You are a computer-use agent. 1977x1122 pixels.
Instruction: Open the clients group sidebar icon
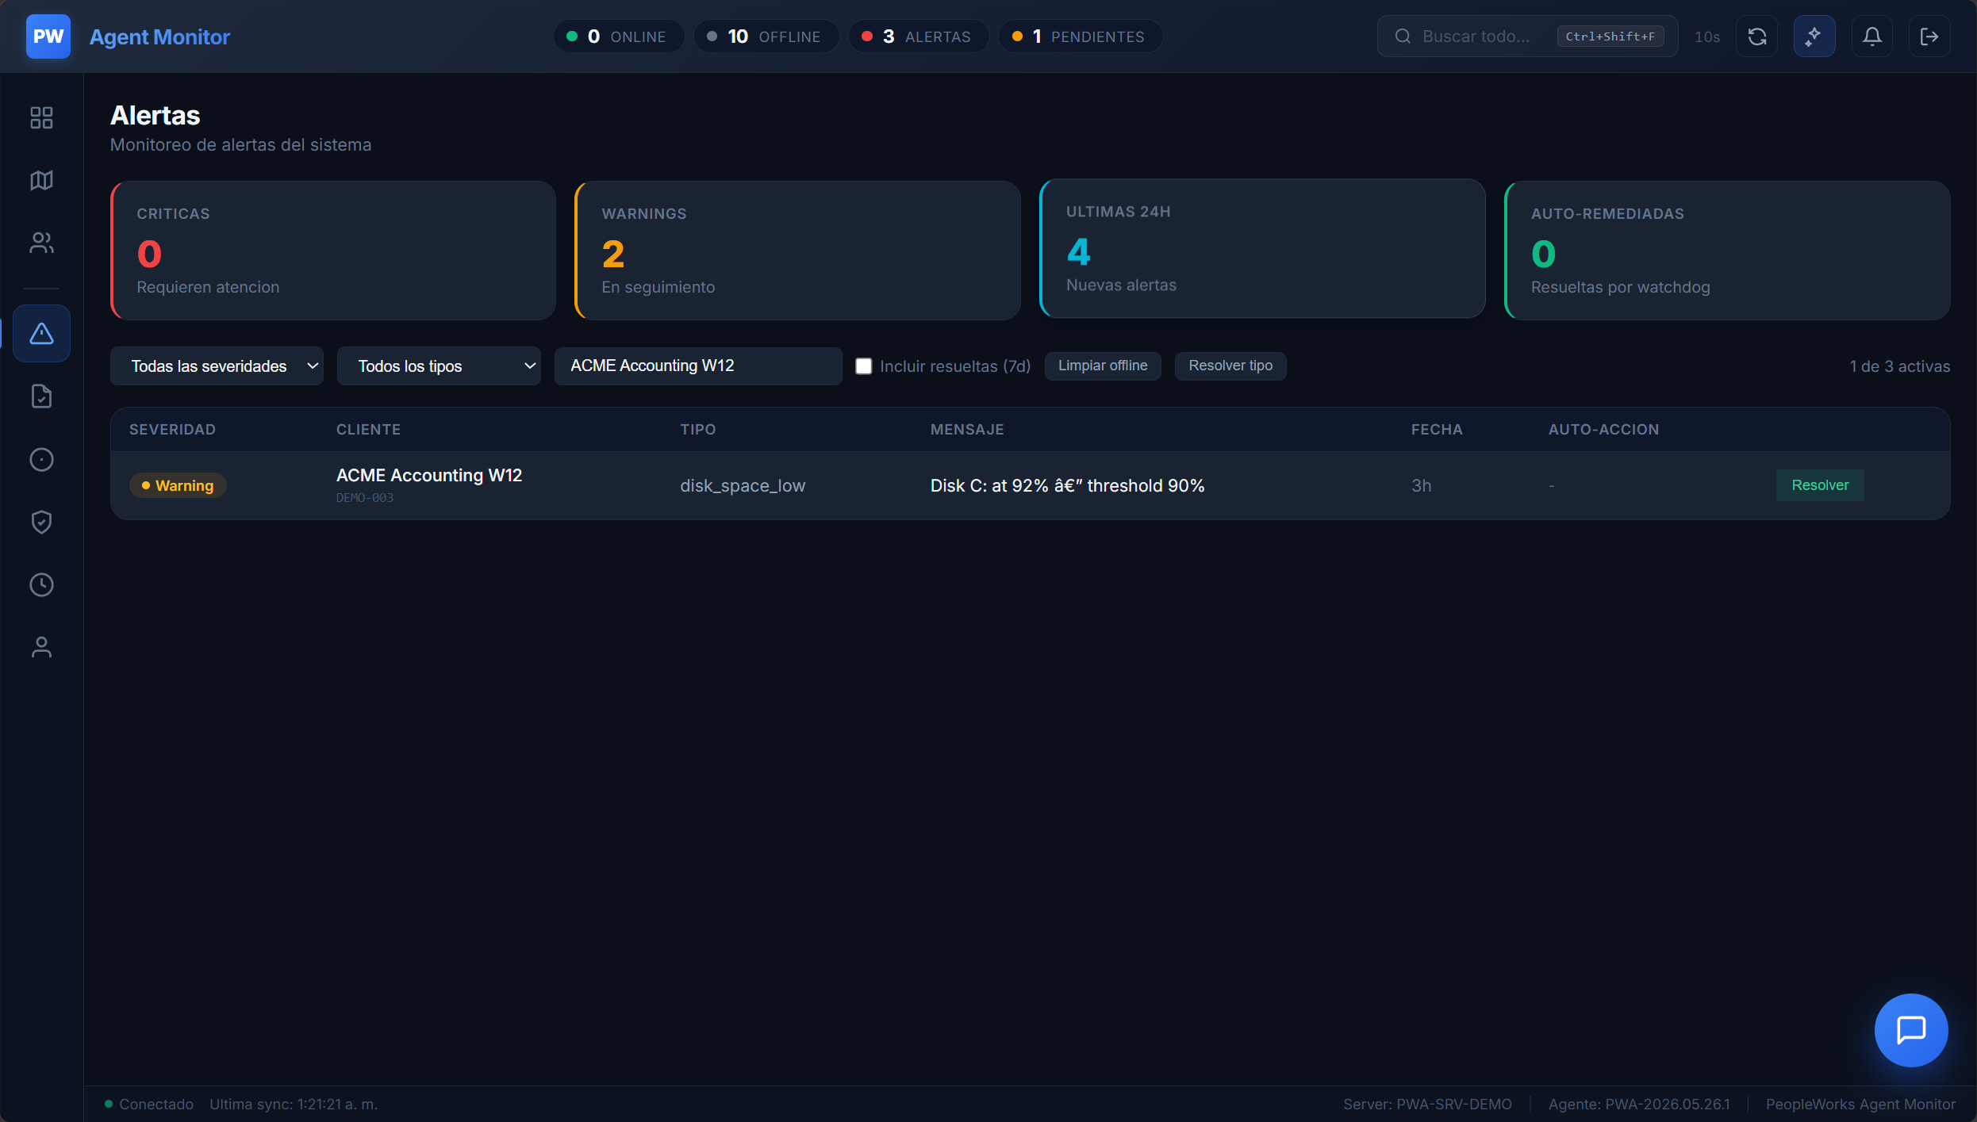(41, 243)
